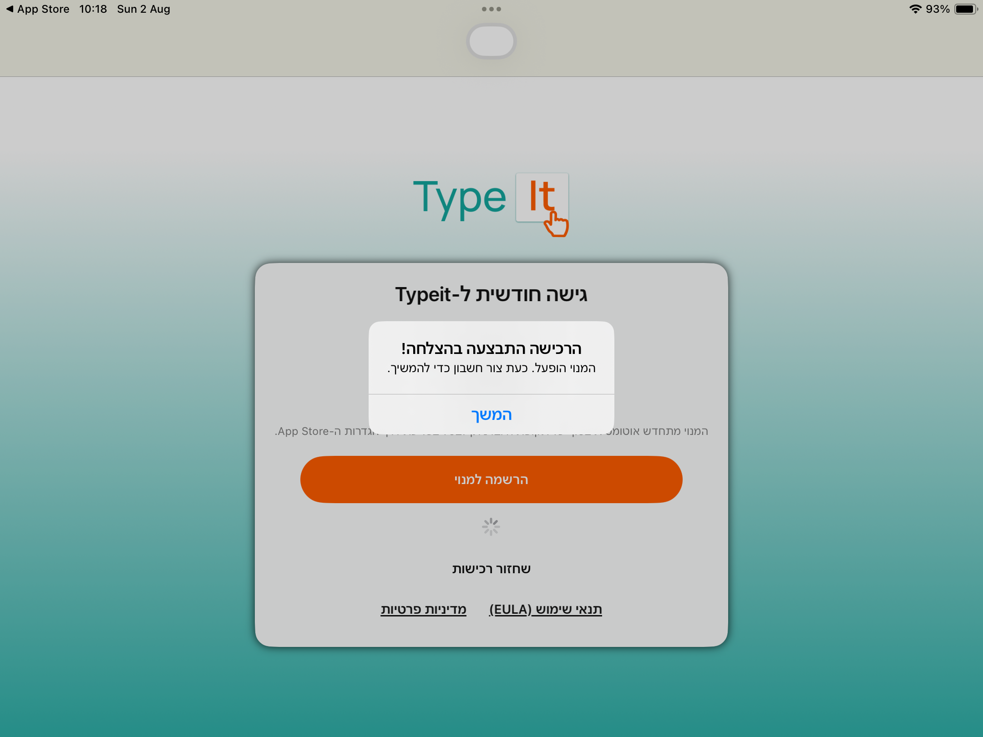
Task: Tap the Wi-Fi icon in status bar
Action: (x=915, y=9)
